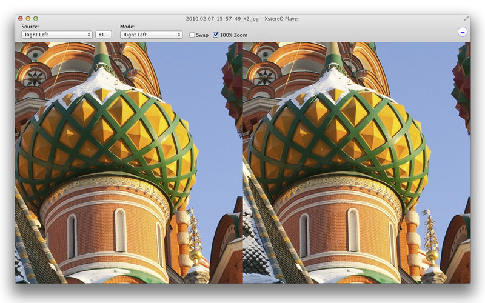The height and width of the screenshot is (303, 485).
Task: Minimize the XstereO Player window
Action: click(x=28, y=19)
